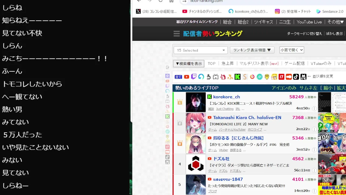Open the hamburger menu beside the site logo

[177, 34]
